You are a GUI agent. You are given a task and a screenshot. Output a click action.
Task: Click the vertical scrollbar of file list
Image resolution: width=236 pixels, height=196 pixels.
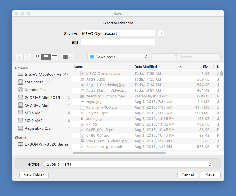click(221, 74)
